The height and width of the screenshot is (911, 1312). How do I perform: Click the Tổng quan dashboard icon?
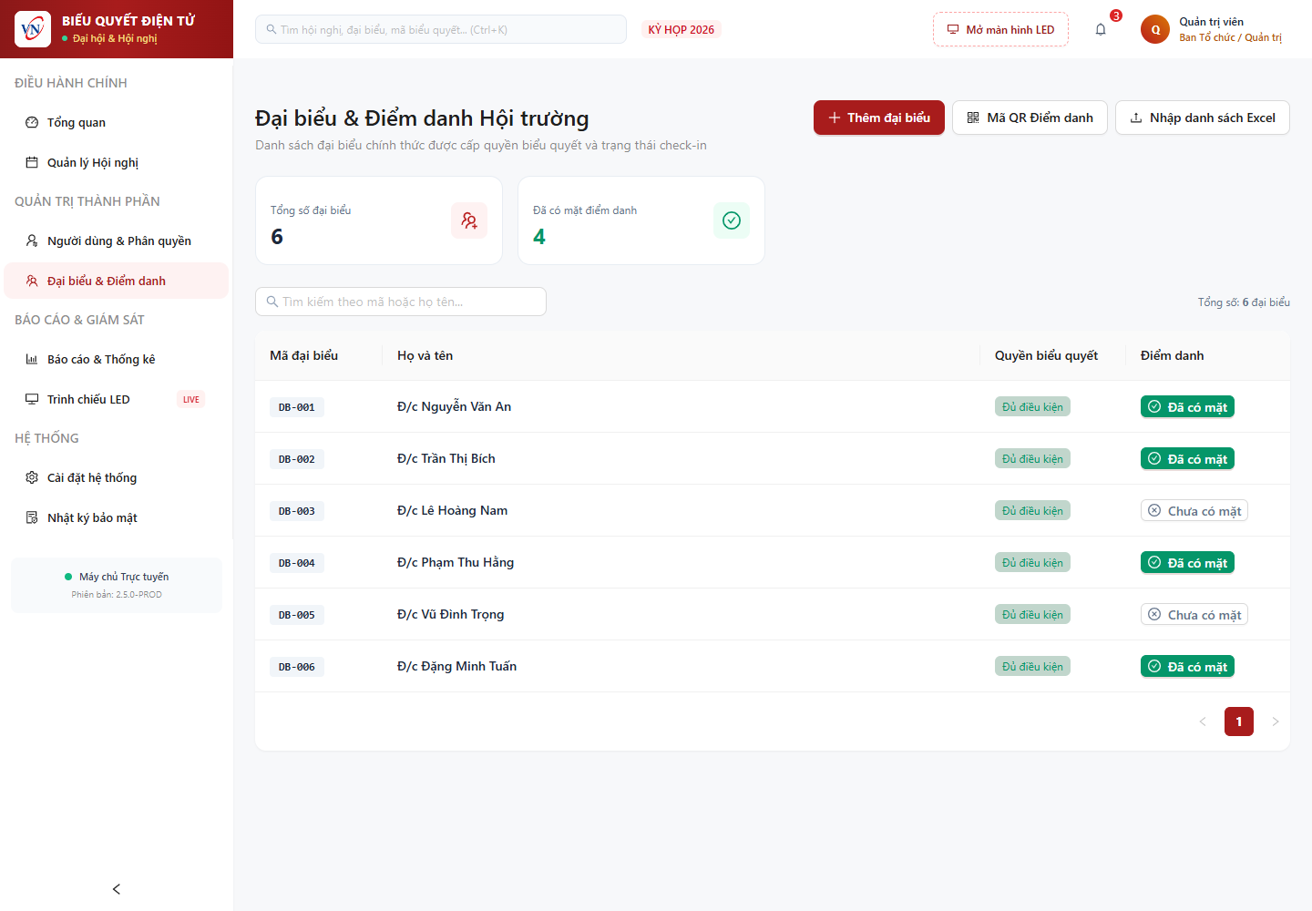(32, 122)
